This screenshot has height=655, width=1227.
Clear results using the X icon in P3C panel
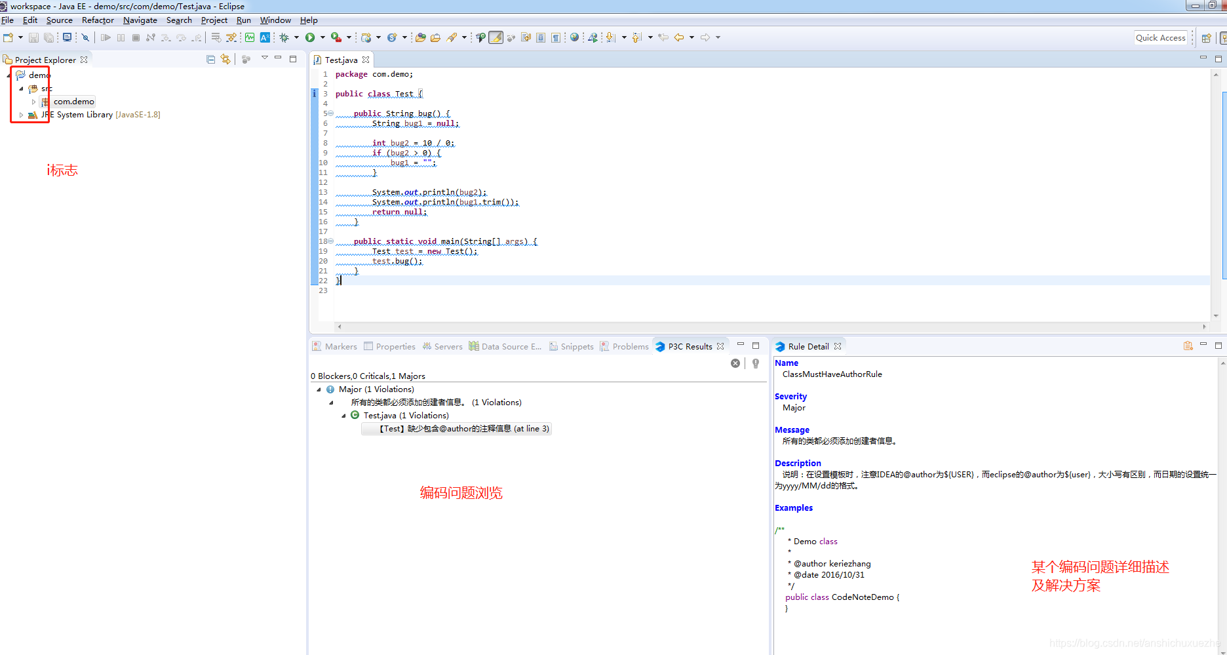735,363
